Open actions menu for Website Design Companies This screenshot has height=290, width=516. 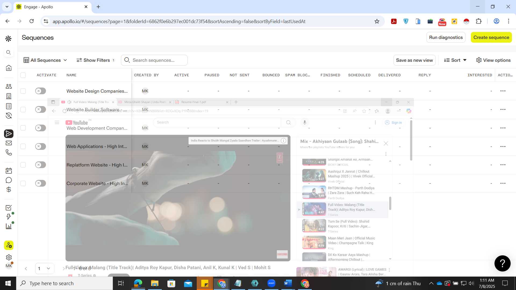[503, 91]
